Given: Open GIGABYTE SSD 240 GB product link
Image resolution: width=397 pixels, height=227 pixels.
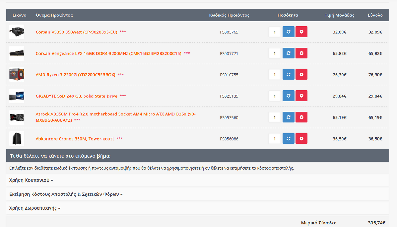Looking at the screenshot, I should pos(76,96).
